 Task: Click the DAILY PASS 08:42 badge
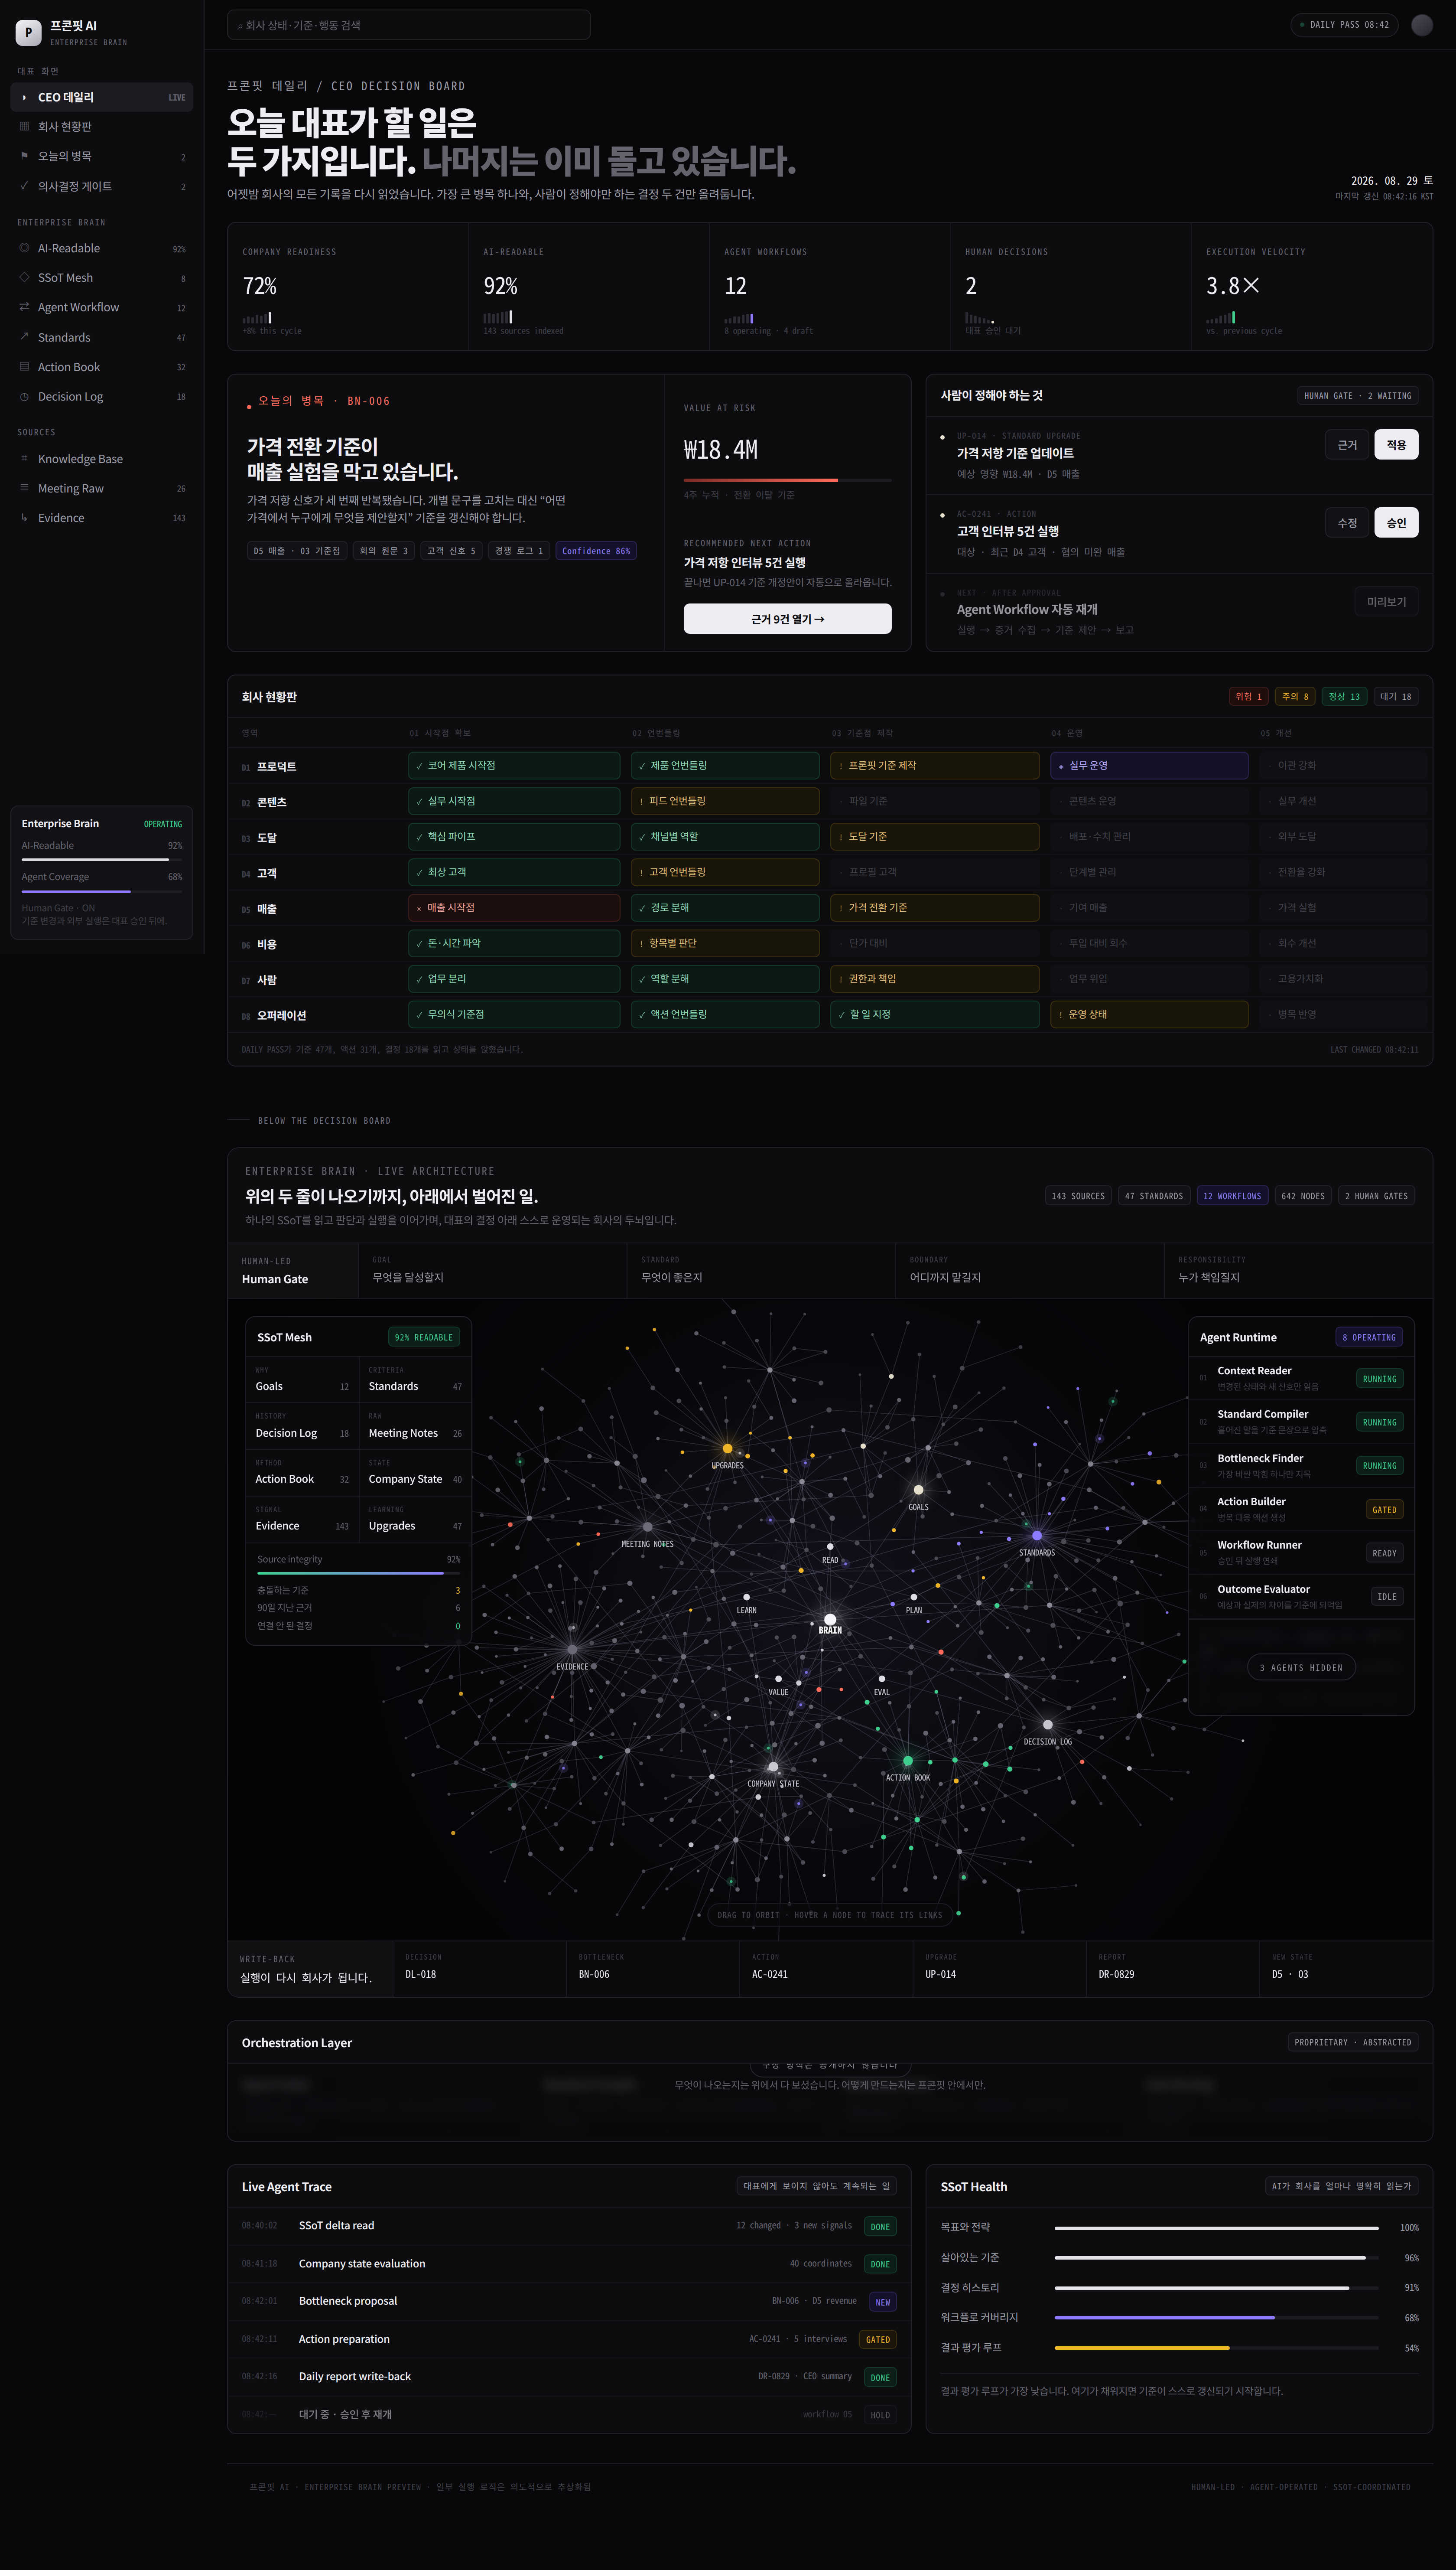coord(1344,25)
